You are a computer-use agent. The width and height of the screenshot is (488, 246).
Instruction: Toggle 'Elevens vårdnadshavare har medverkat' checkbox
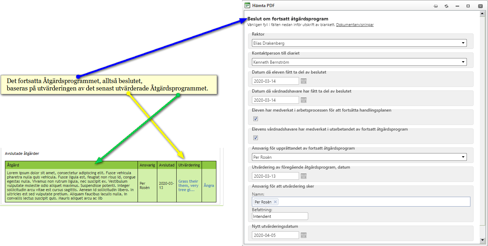click(x=256, y=138)
